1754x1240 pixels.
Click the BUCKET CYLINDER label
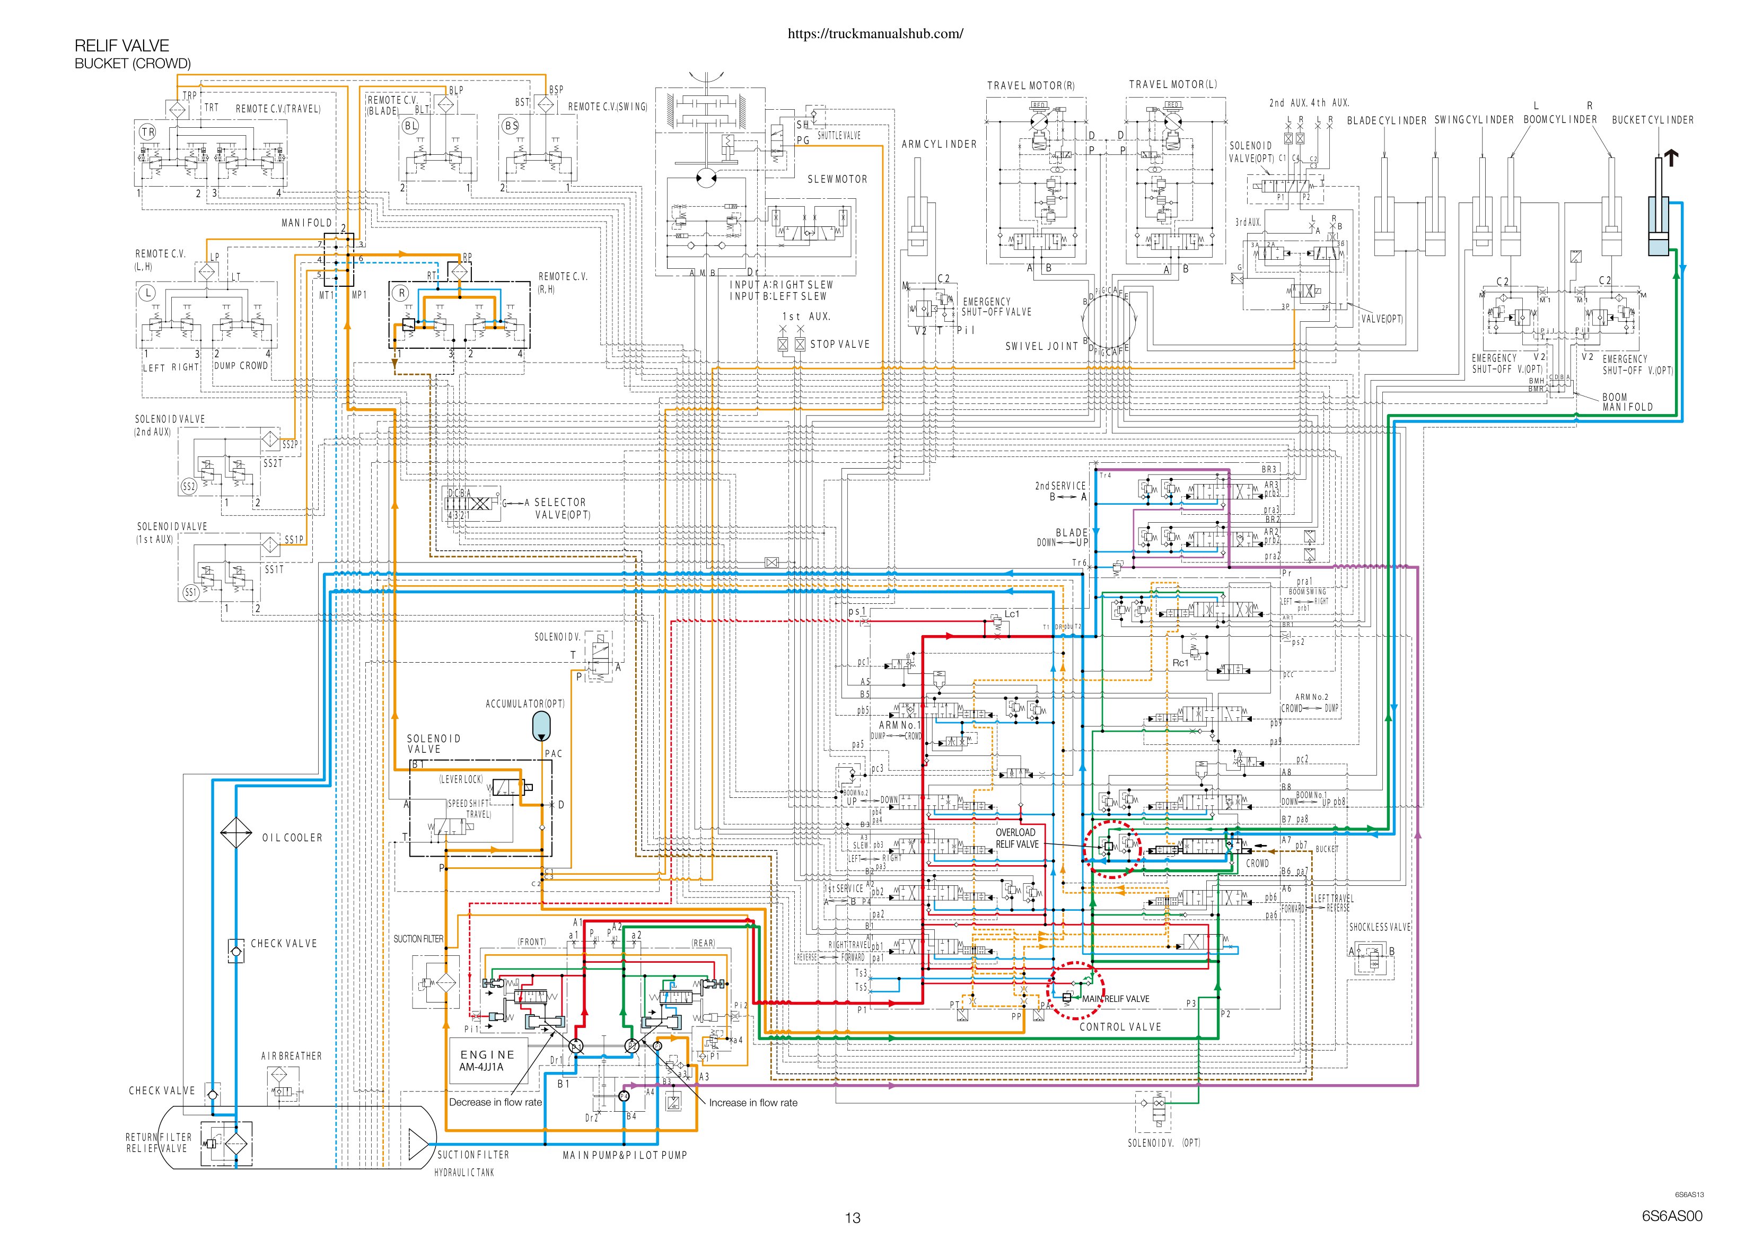click(x=1653, y=120)
